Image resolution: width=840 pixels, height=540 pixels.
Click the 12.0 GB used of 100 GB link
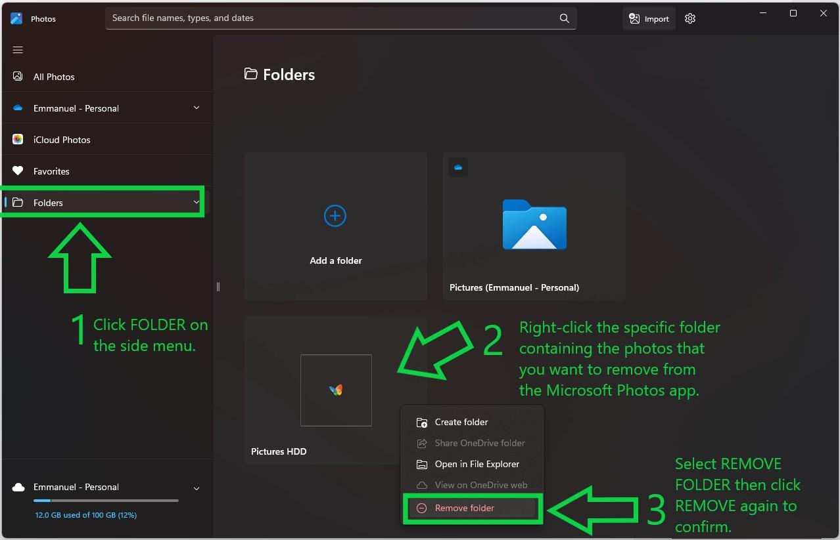click(x=85, y=515)
